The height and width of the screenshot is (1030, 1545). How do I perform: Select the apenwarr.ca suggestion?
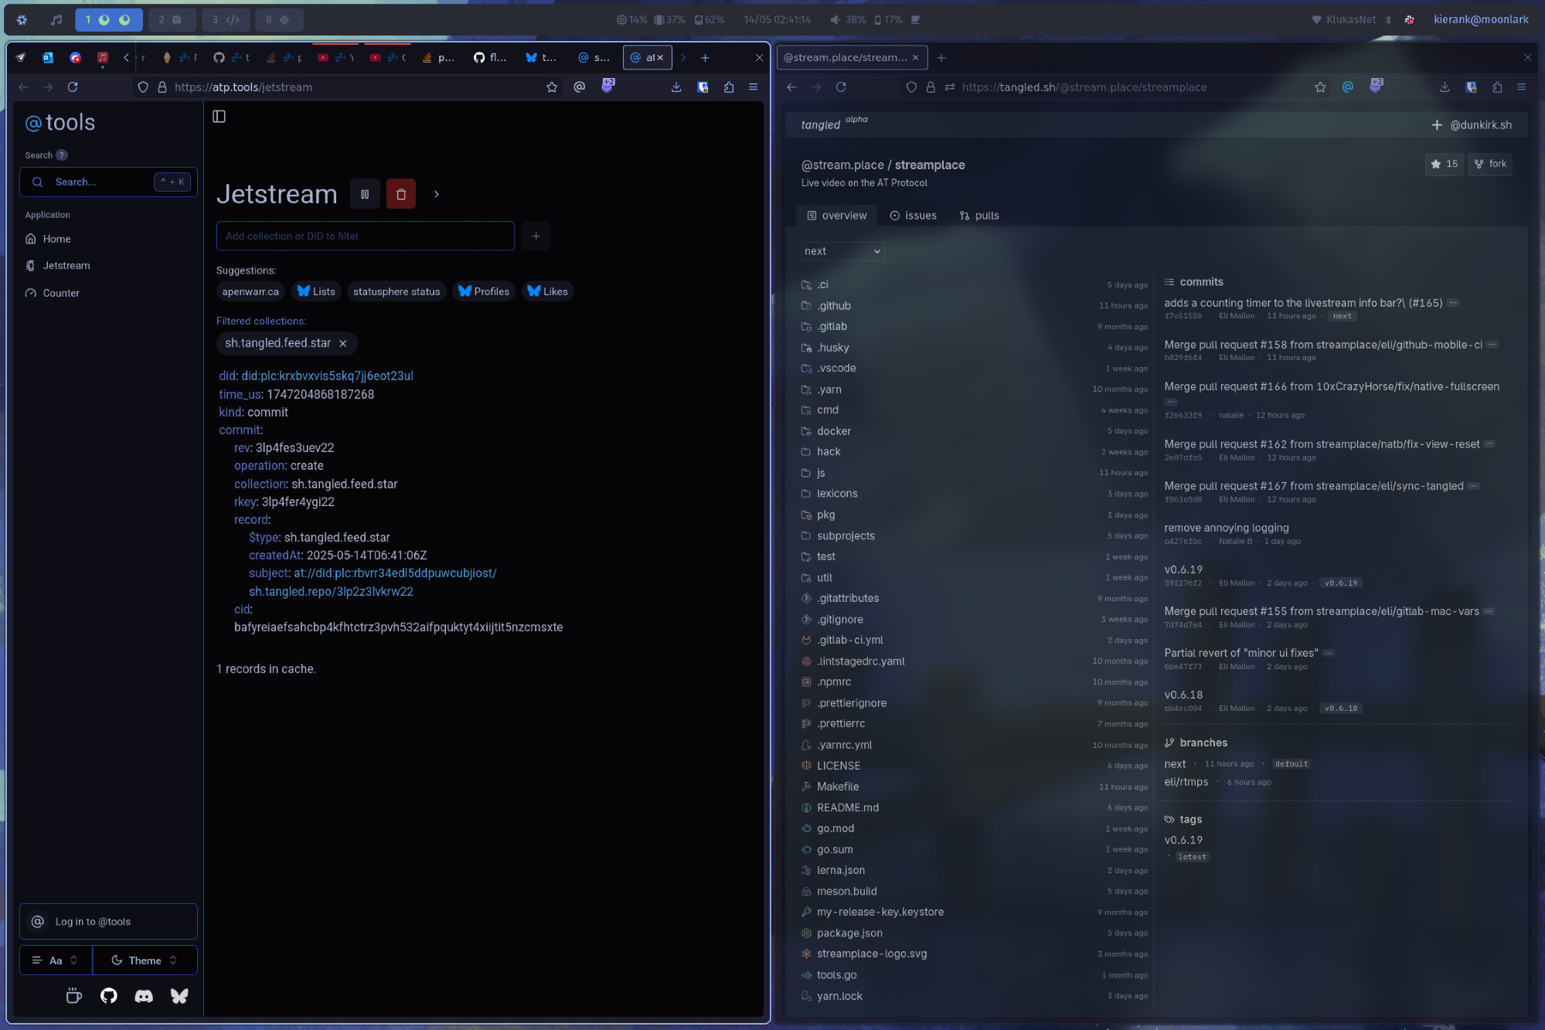(250, 291)
